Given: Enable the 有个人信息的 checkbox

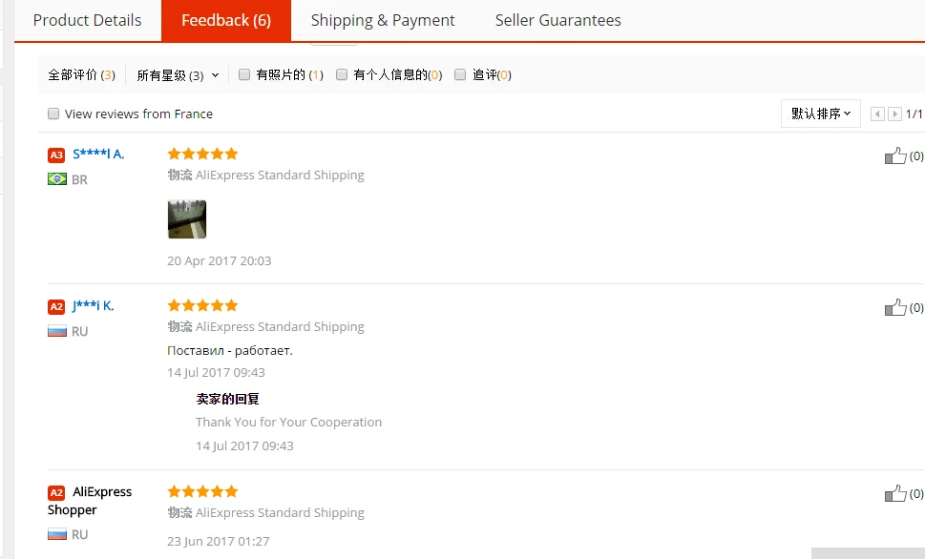Looking at the screenshot, I should (x=342, y=74).
